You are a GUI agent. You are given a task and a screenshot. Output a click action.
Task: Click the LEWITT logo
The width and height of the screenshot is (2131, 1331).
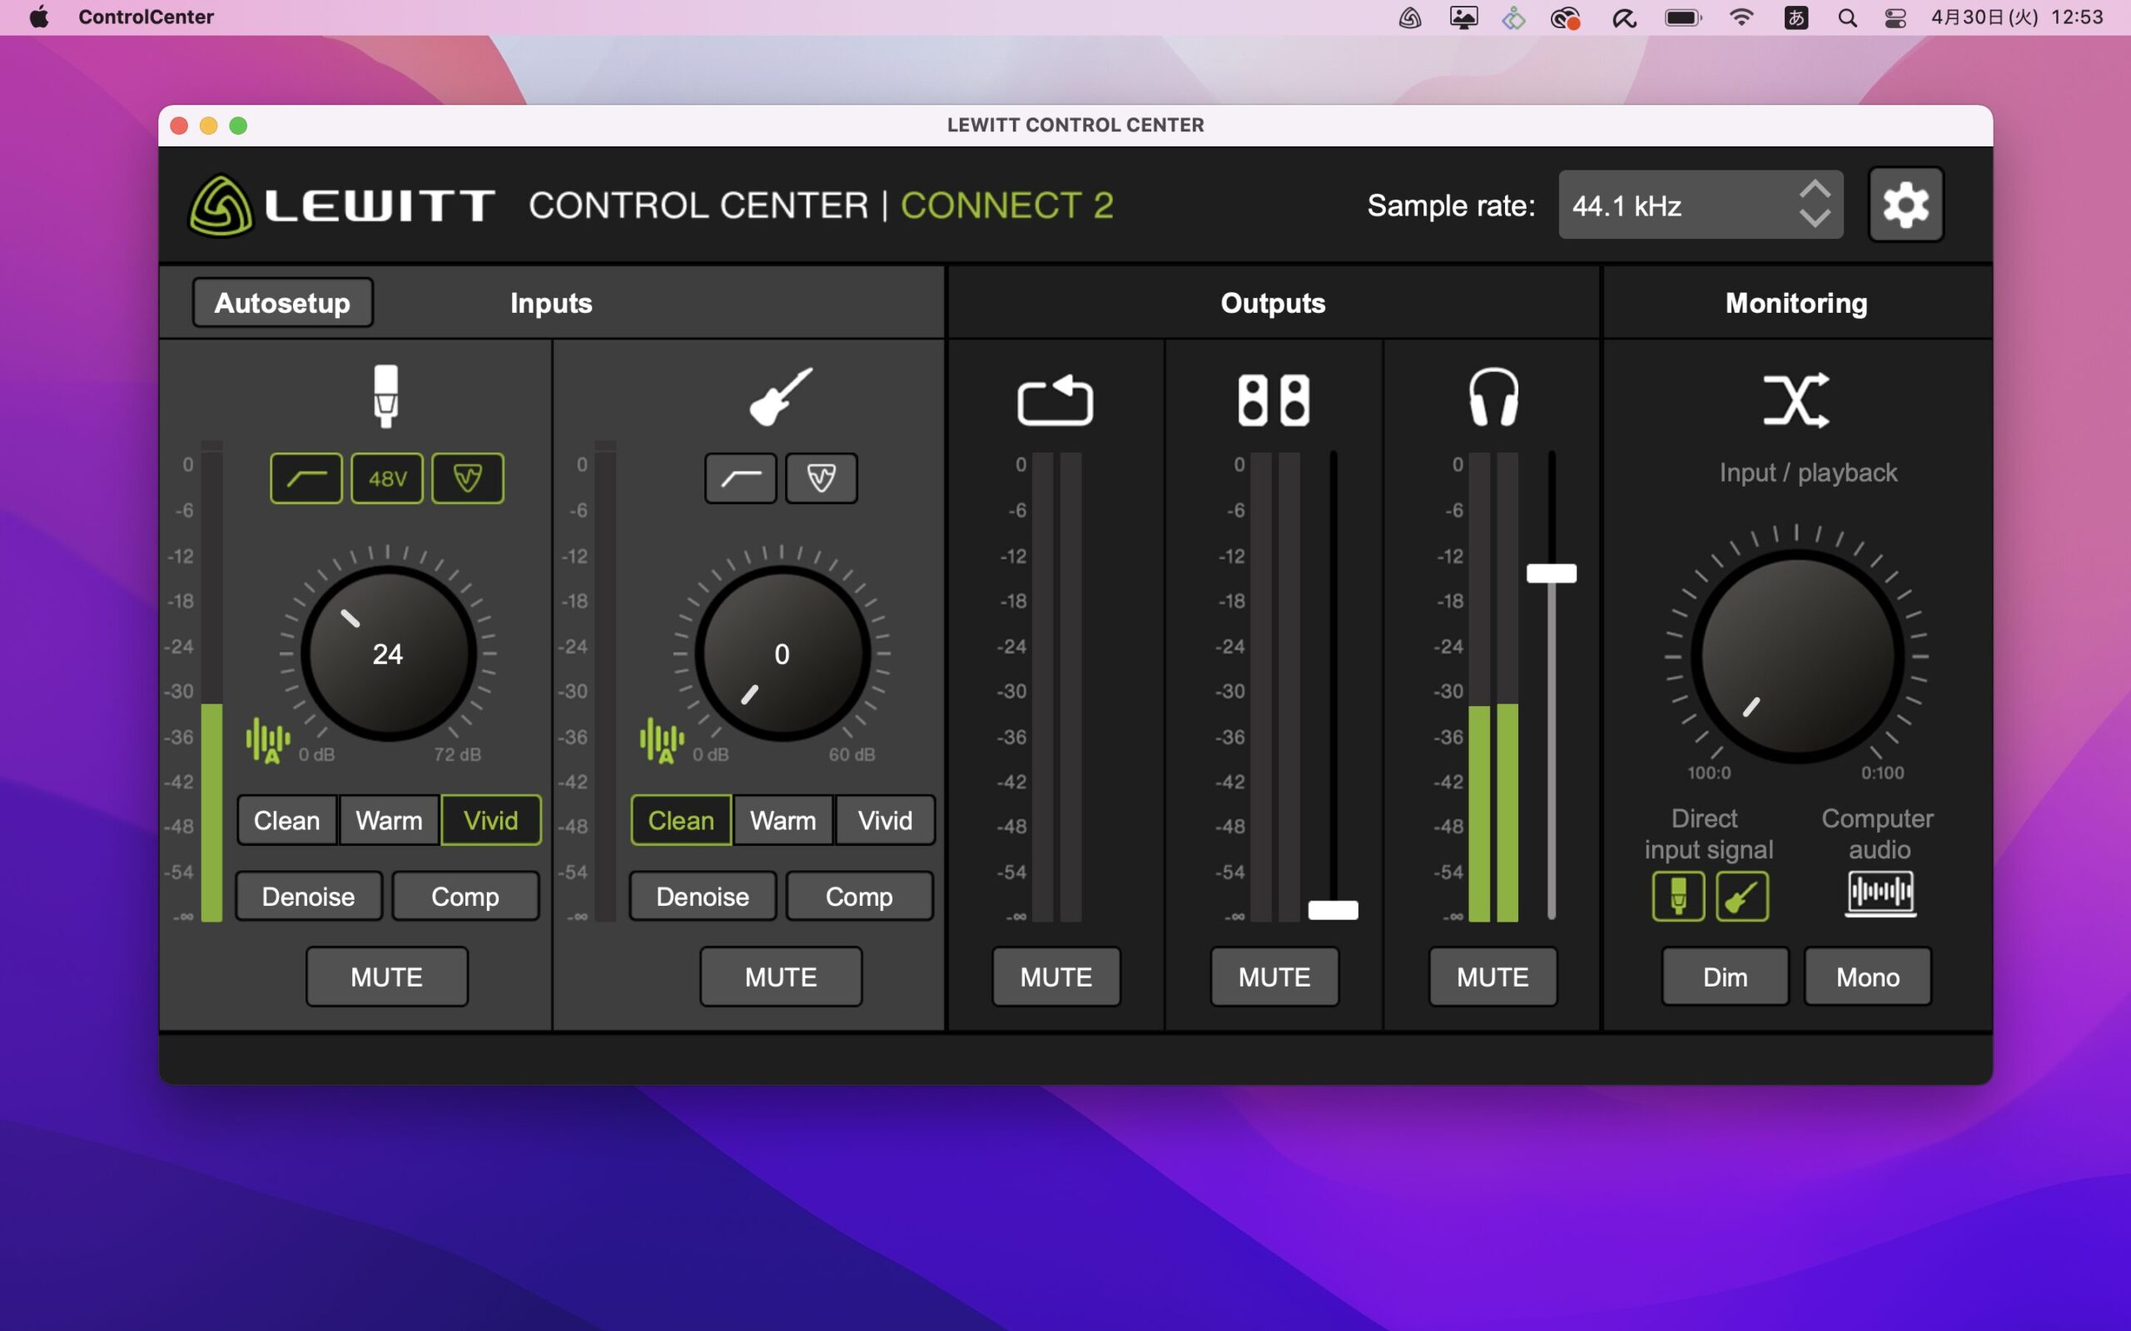click(x=341, y=206)
